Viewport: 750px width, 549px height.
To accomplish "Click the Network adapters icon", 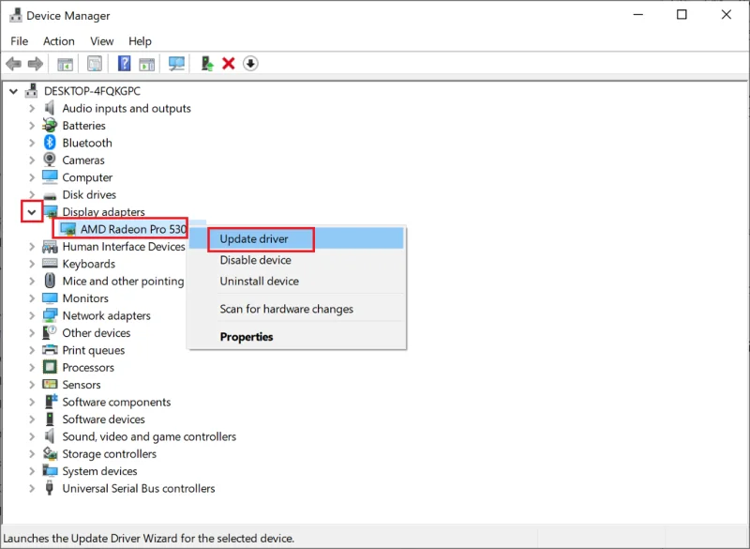I will tap(50, 315).
